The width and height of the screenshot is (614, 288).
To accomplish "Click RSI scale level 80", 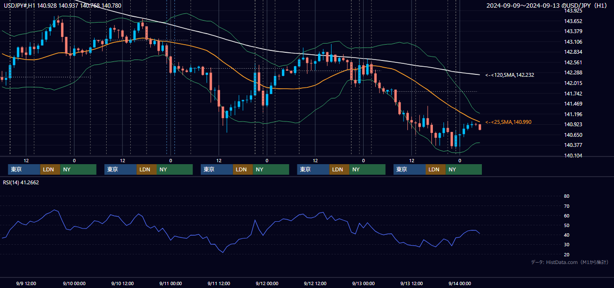I will (566, 196).
